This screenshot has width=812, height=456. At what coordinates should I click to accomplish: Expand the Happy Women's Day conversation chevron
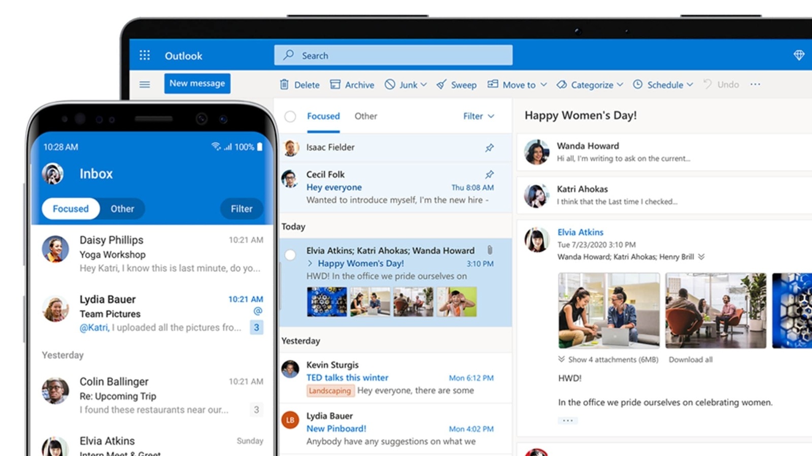coord(310,263)
